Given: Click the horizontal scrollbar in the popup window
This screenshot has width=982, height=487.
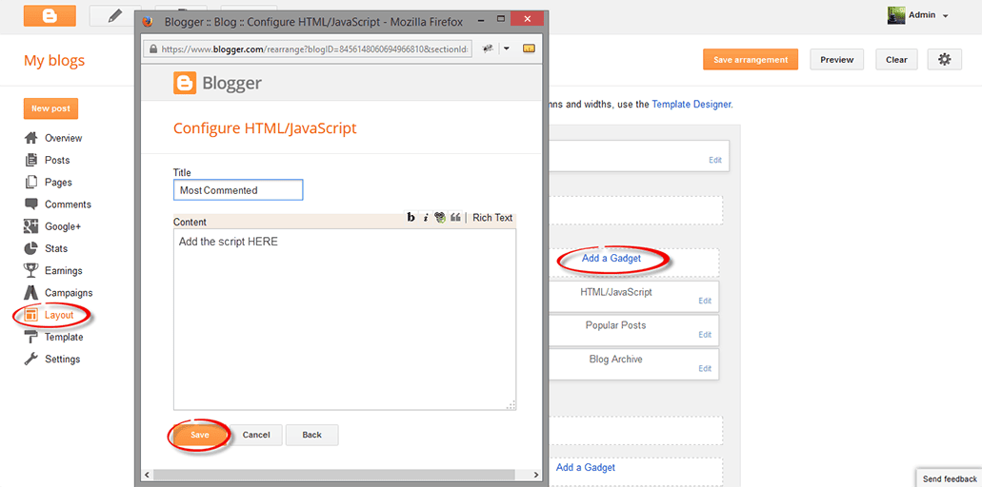Looking at the screenshot, I should [341, 476].
